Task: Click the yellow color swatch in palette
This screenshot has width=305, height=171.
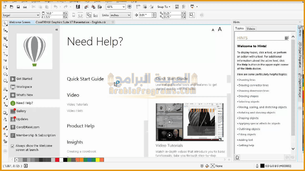Action: [x=97, y=160]
